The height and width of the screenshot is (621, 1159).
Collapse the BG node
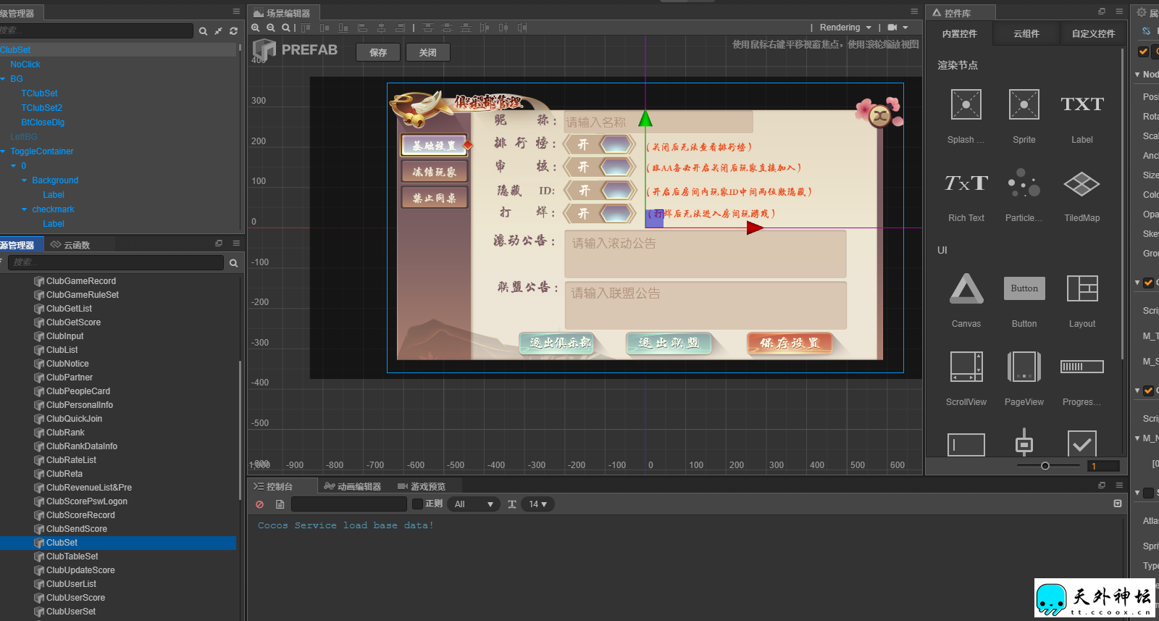(x=3, y=79)
